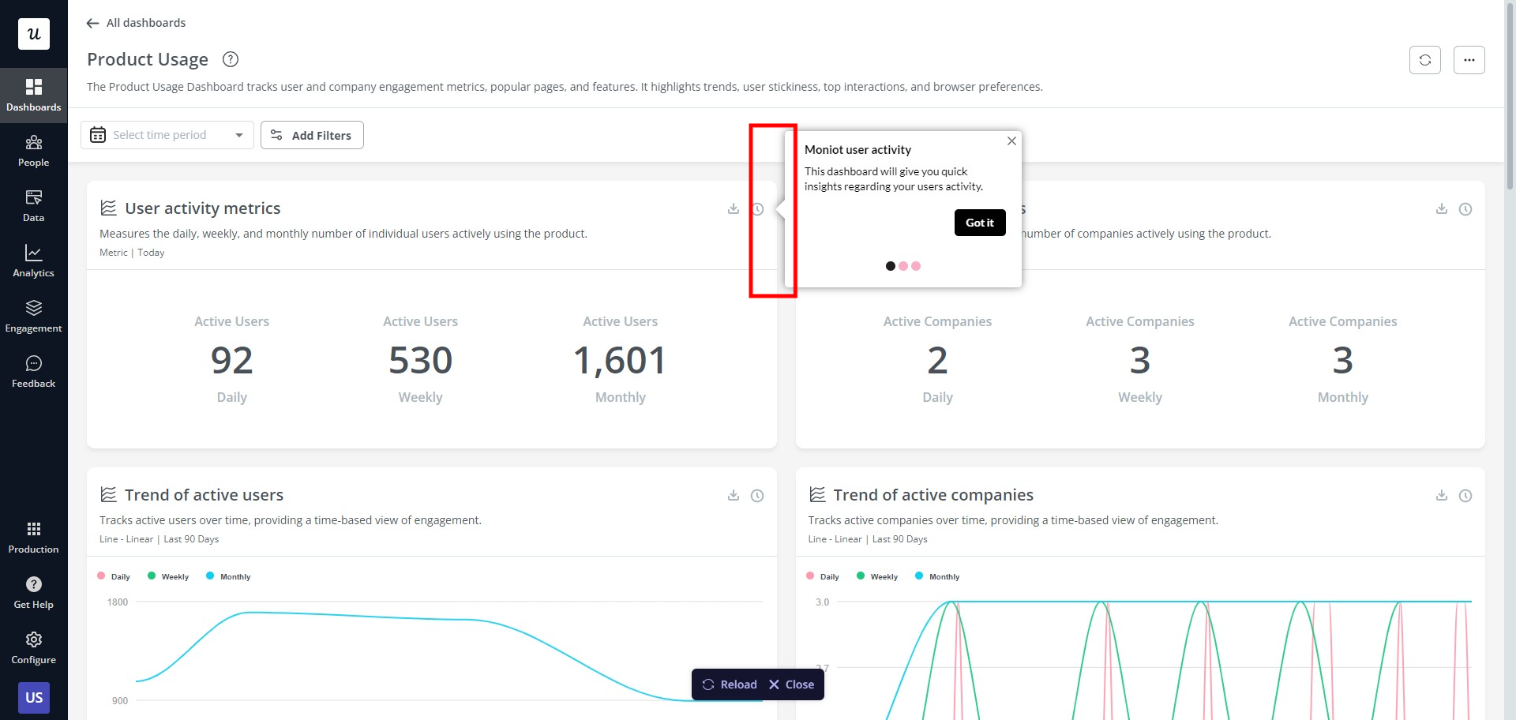Download the User activity metrics card

click(733, 209)
